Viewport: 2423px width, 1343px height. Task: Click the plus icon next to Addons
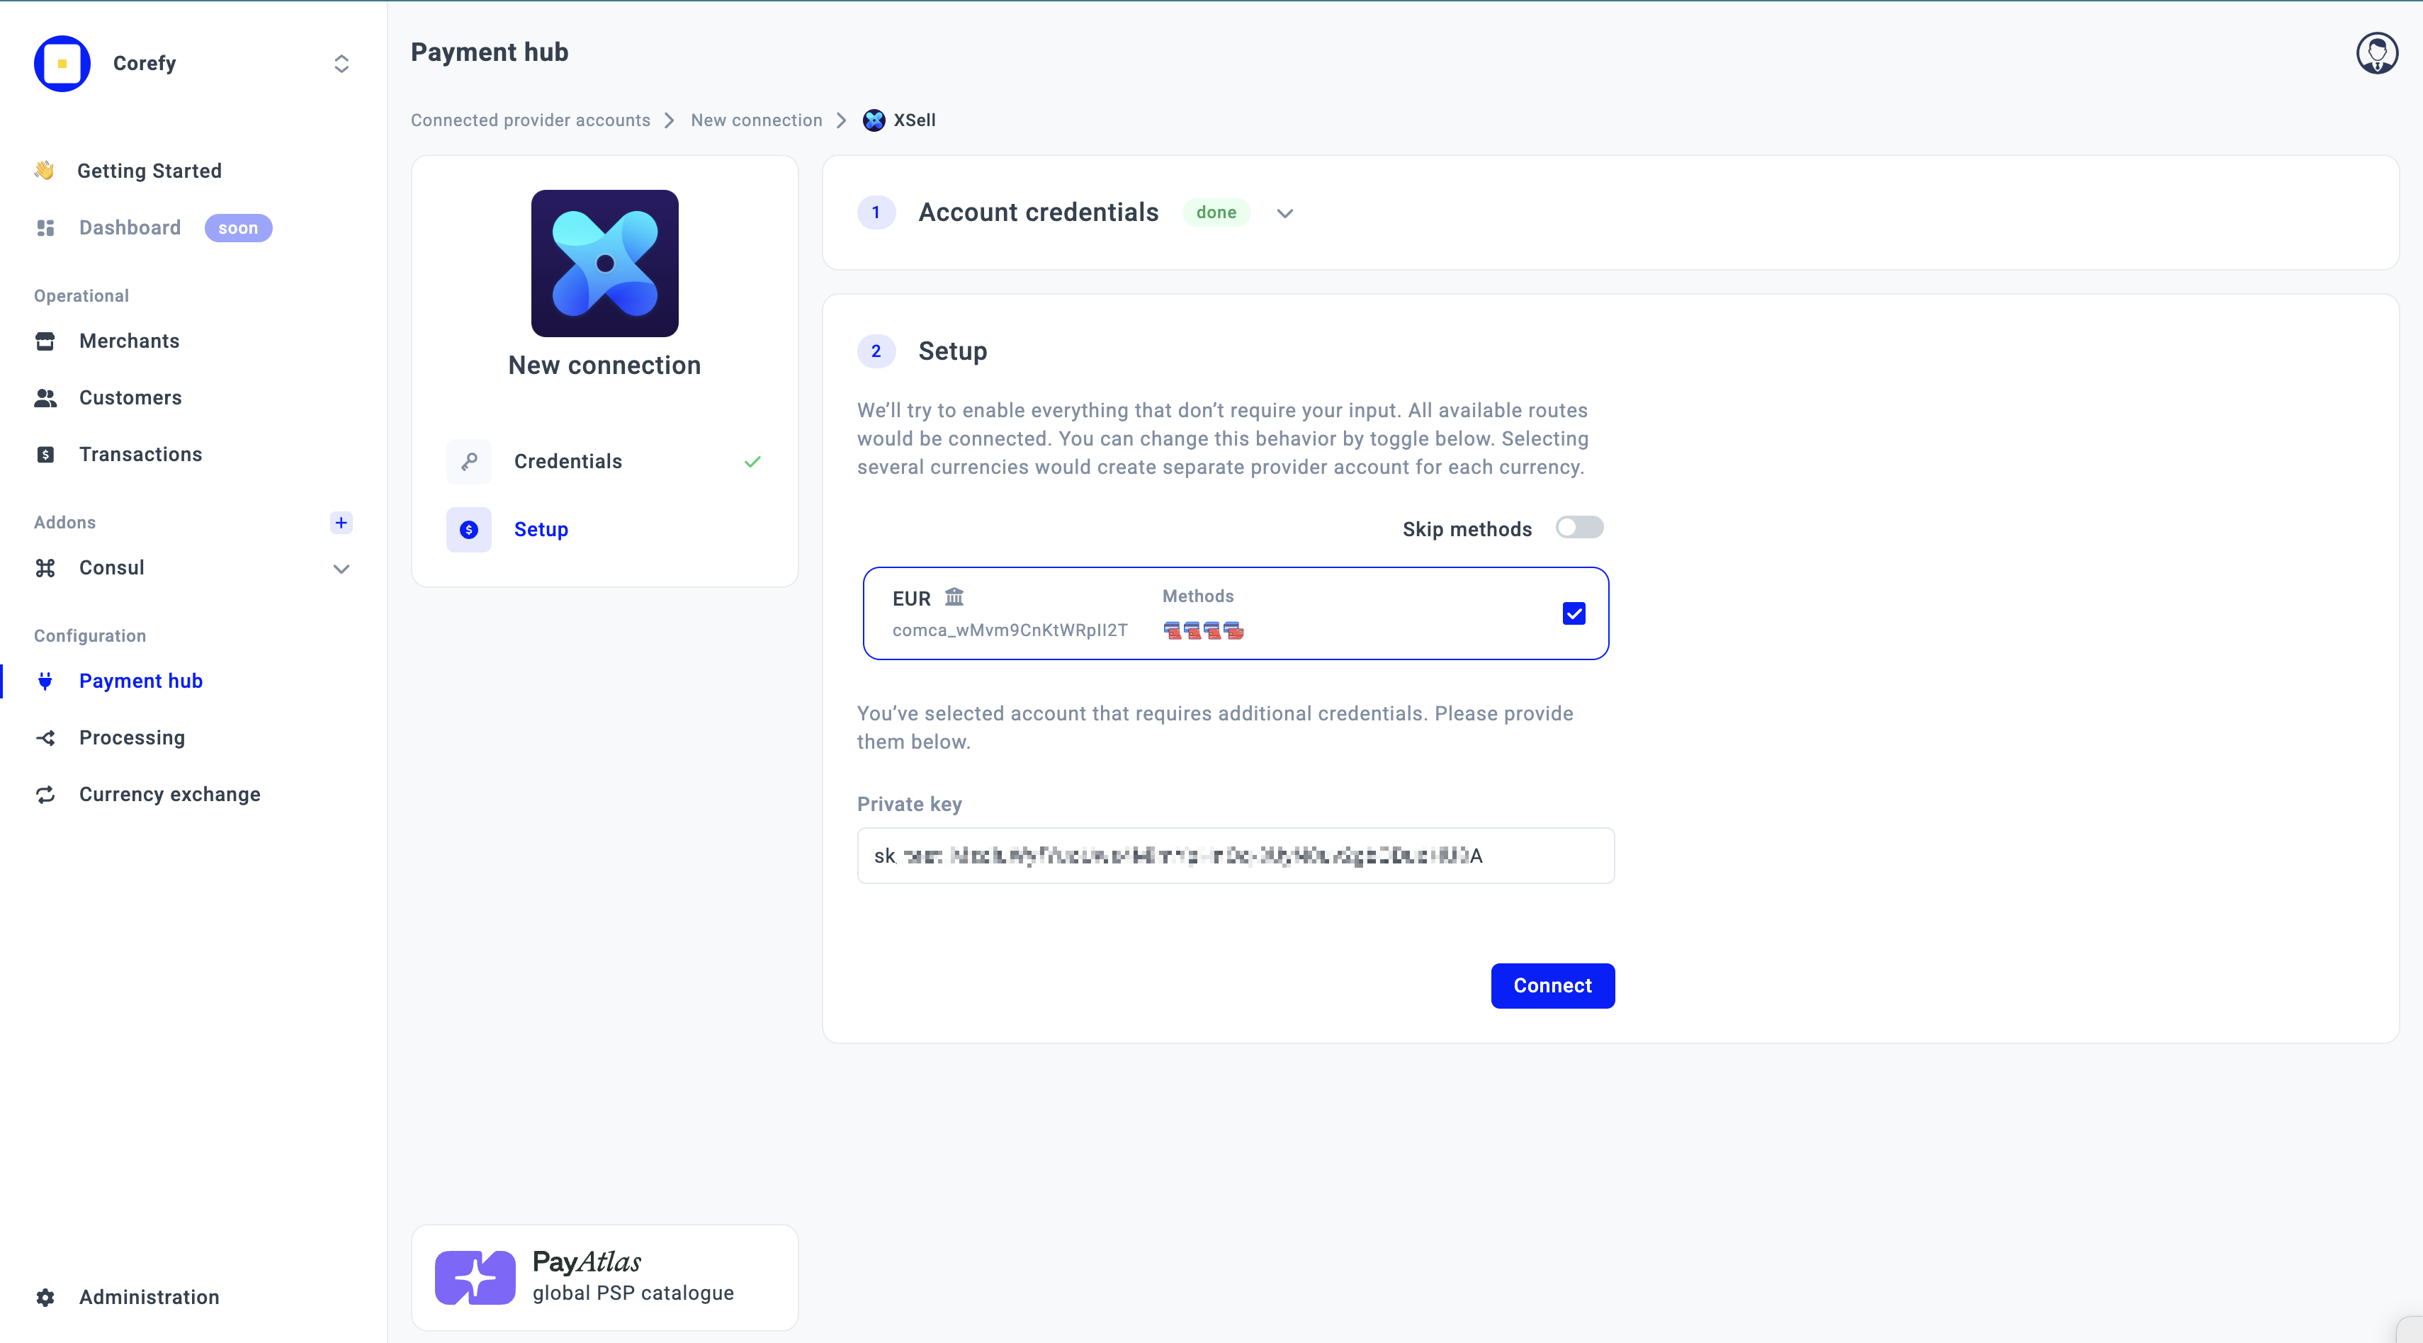point(341,522)
